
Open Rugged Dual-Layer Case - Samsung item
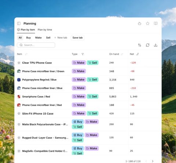click(45, 138)
